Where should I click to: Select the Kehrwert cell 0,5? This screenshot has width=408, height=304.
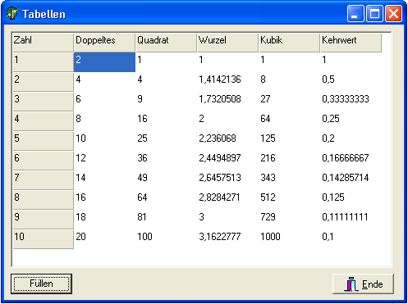[351, 82]
